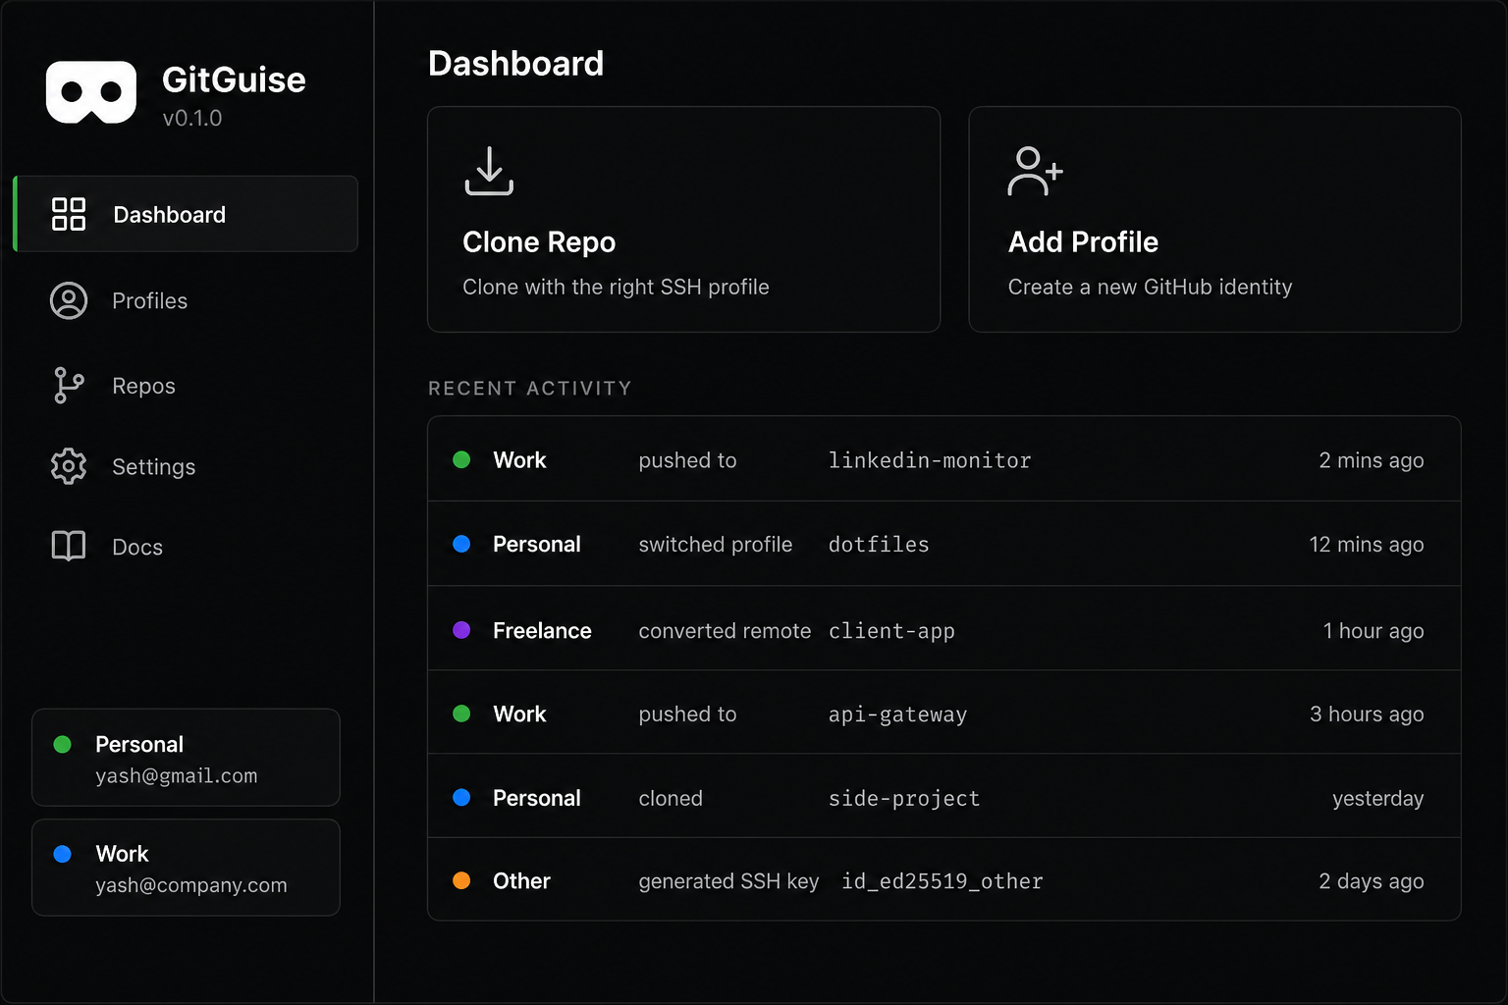Viewport: 1508px width, 1005px height.
Task: Select the Personal yash@gmail.com profile card
Action: (187, 758)
